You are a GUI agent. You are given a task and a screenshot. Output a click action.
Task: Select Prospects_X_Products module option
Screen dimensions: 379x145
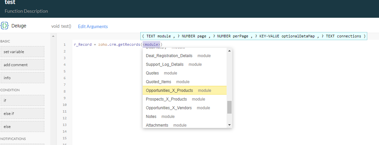click(167, 99)
